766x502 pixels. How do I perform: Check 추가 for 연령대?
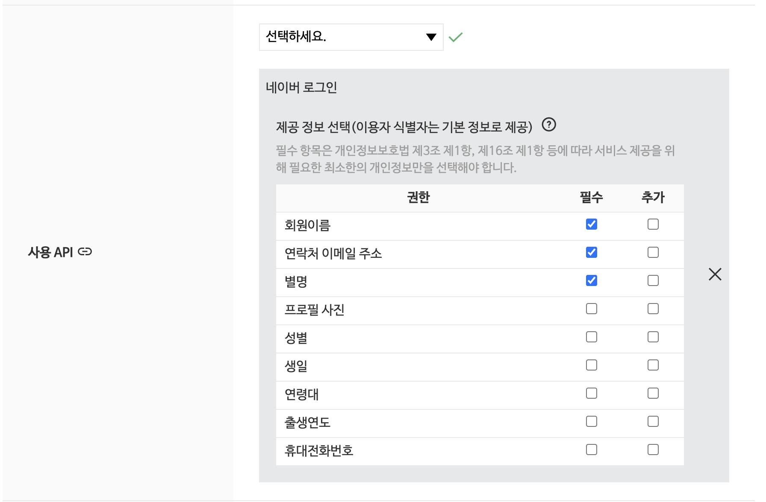pos(653,393)
